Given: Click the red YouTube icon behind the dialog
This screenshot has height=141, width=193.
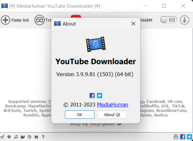Looking at the screenshot, I should 76,16.
